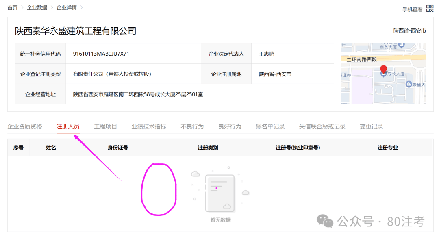Open 失信联合惩戒记录 tab
This screenshot has height=239, width=439.
tap(322, 126)
